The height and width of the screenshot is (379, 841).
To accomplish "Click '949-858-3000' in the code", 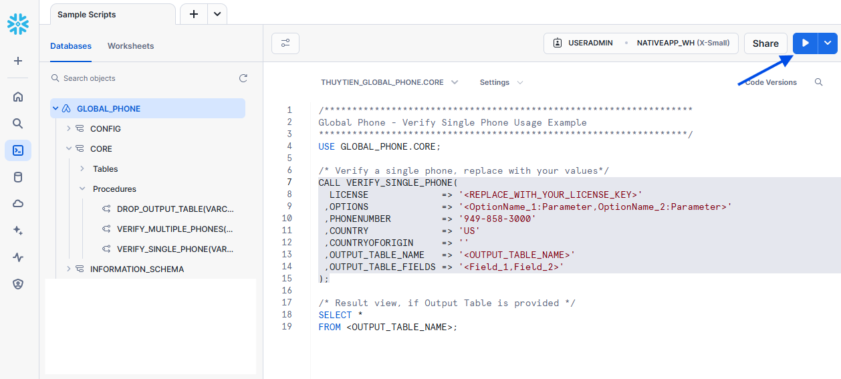I will 497,219.
